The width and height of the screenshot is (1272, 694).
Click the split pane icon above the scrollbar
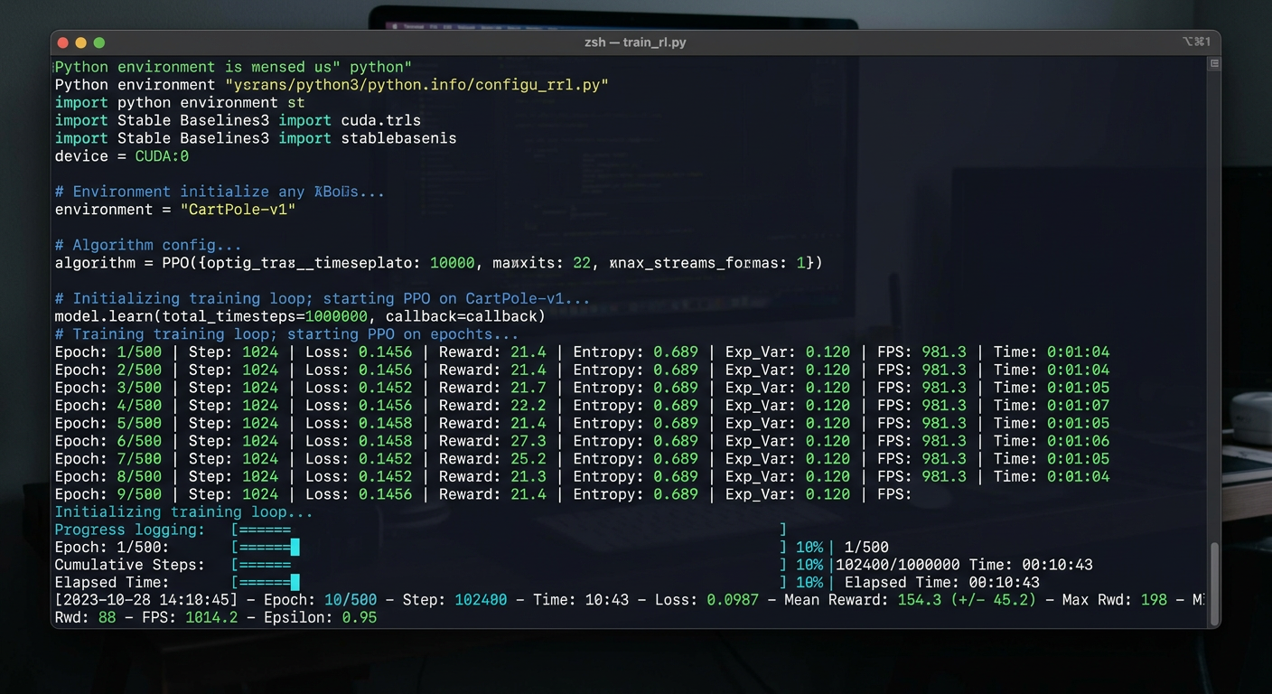point(1214,64)
